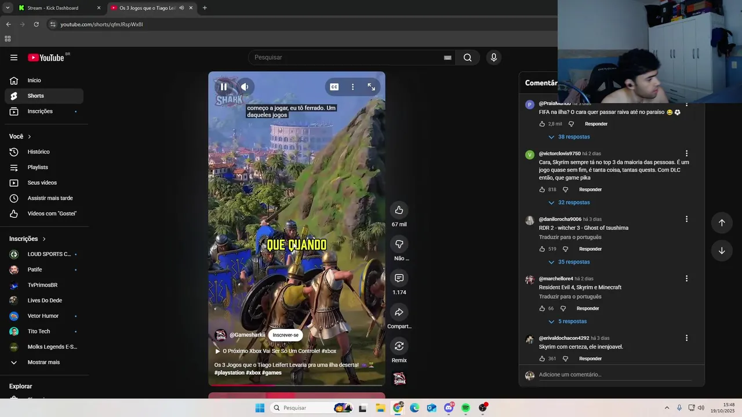Click the YouTube logo

pos(46,57)
